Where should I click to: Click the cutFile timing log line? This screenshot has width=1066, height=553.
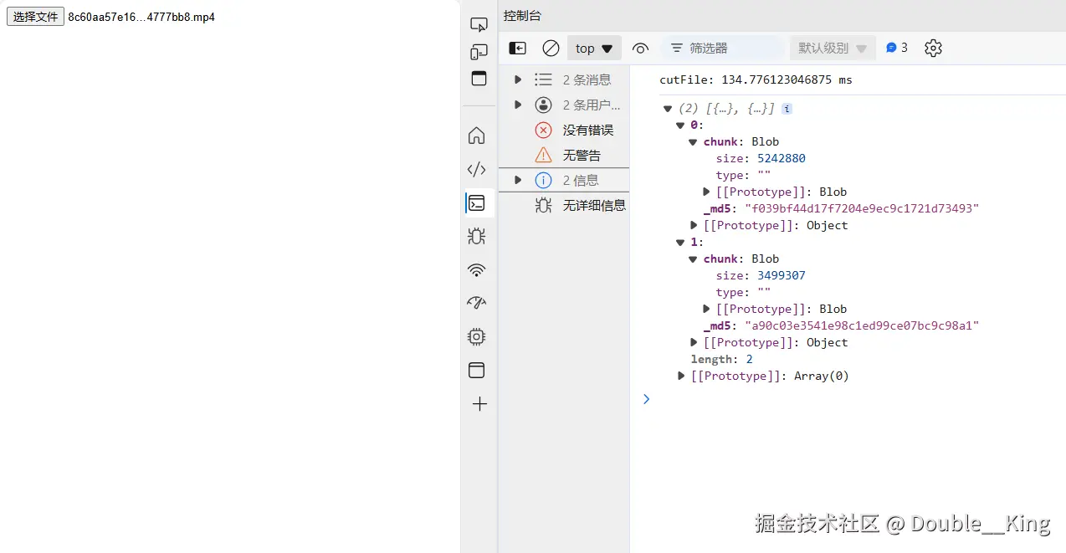click(x=756, y=79)
